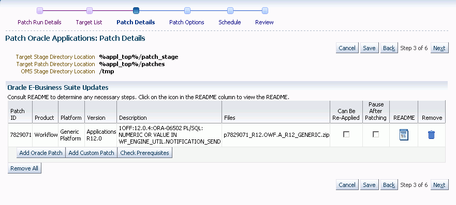This screenshot has width=456, height=205.
Task: Click Add Oracle Patch button
Action: pyautogui.click(x=41, y=153)
